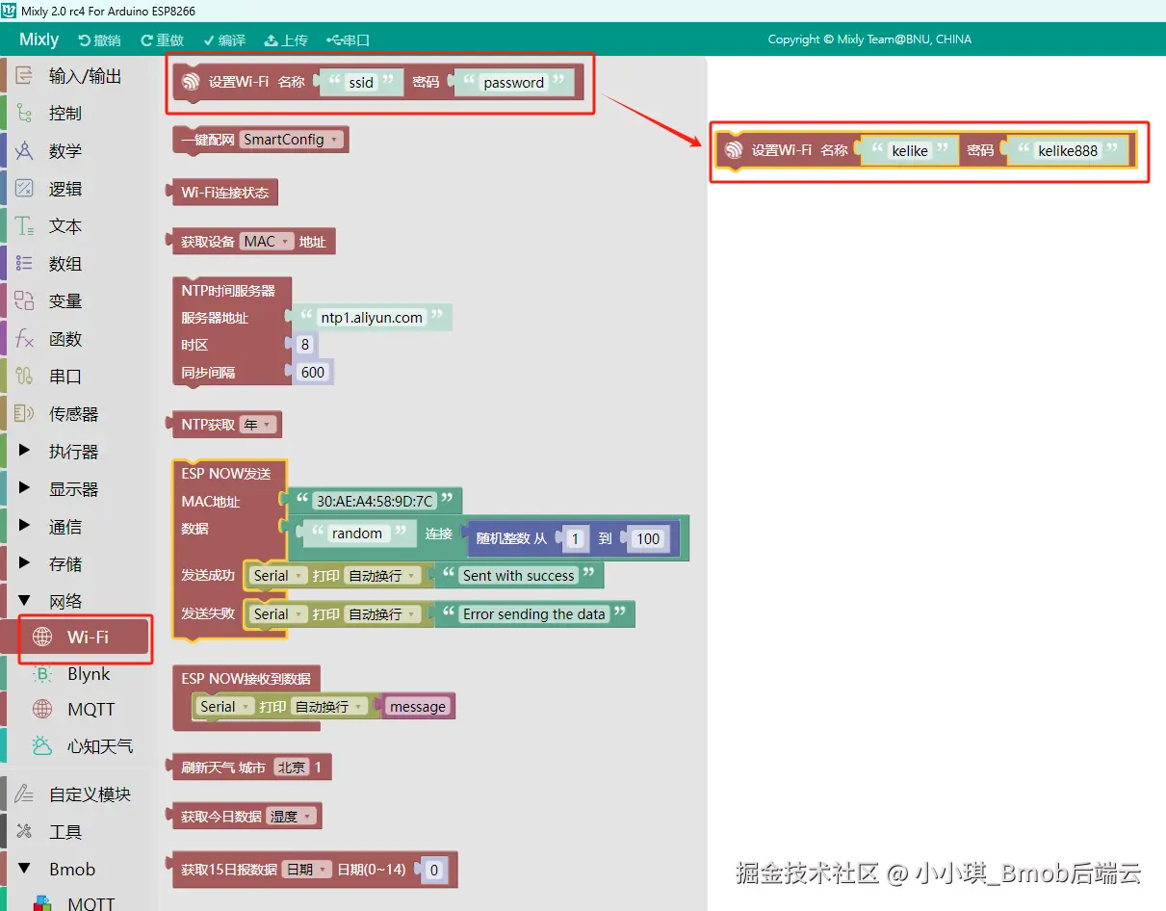Image resolution: width=1166 pixels, height=911 pixels.
Task: Compile with the 编译 toolbar button
Action: 224,40
